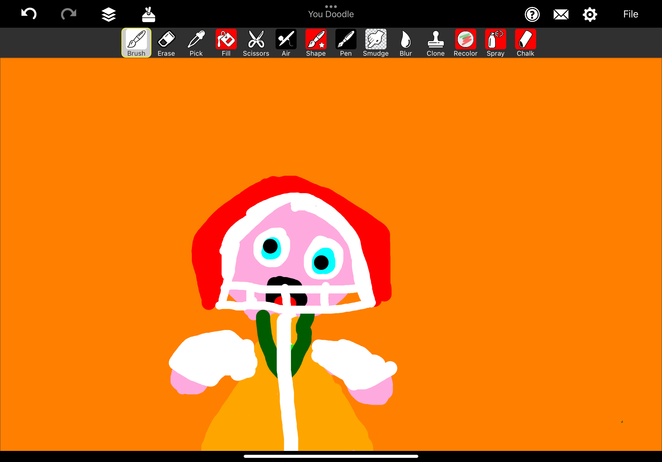
Task: Select the Brush tool
Action: click(136, 43)
